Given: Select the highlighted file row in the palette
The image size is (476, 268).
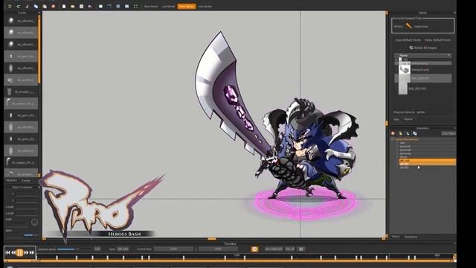Looking at the screenshot, I should [423, 78].
